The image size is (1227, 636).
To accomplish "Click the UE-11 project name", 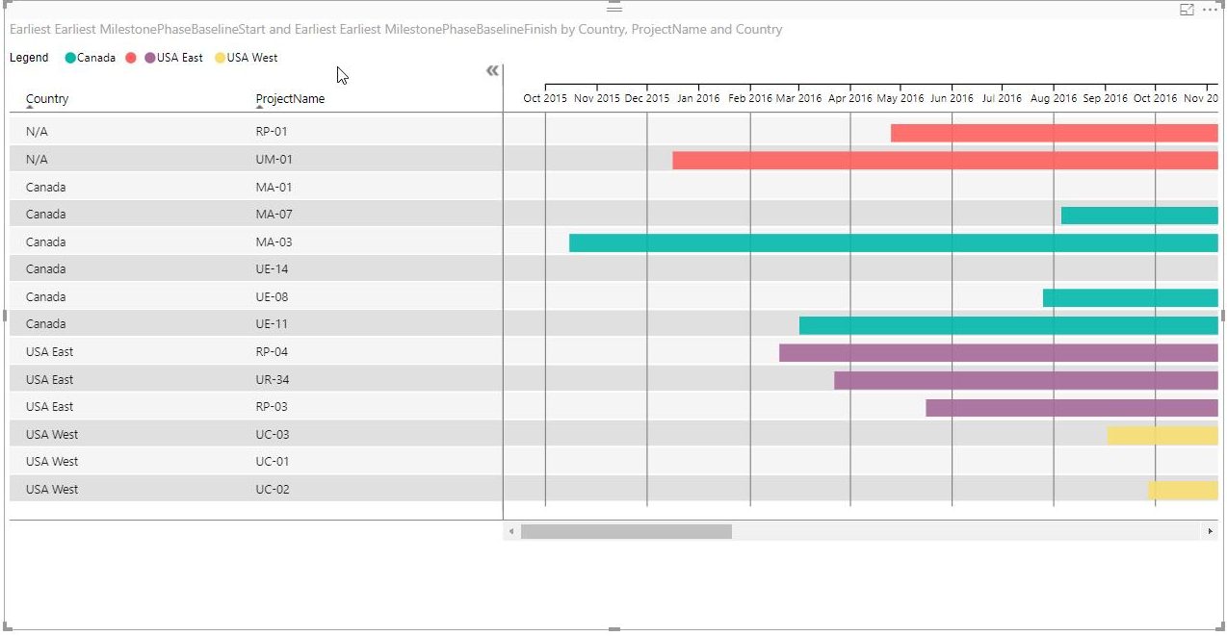I will coord(272,323).
